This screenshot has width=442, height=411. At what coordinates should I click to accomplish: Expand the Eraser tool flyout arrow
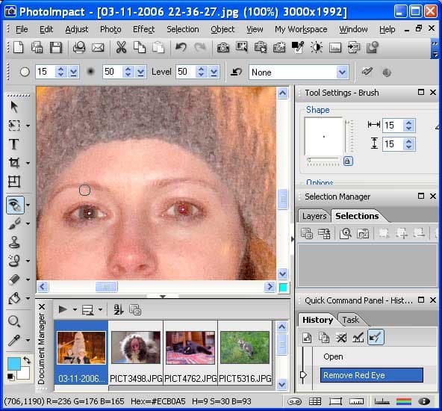point(28,279)
